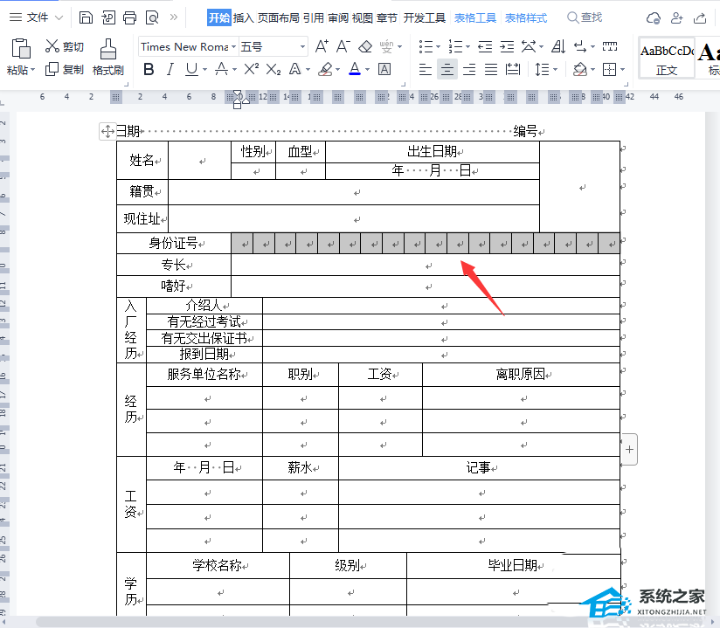Toggle underline formatting
This screenshot has height=628, width=720.
point(191,69)
